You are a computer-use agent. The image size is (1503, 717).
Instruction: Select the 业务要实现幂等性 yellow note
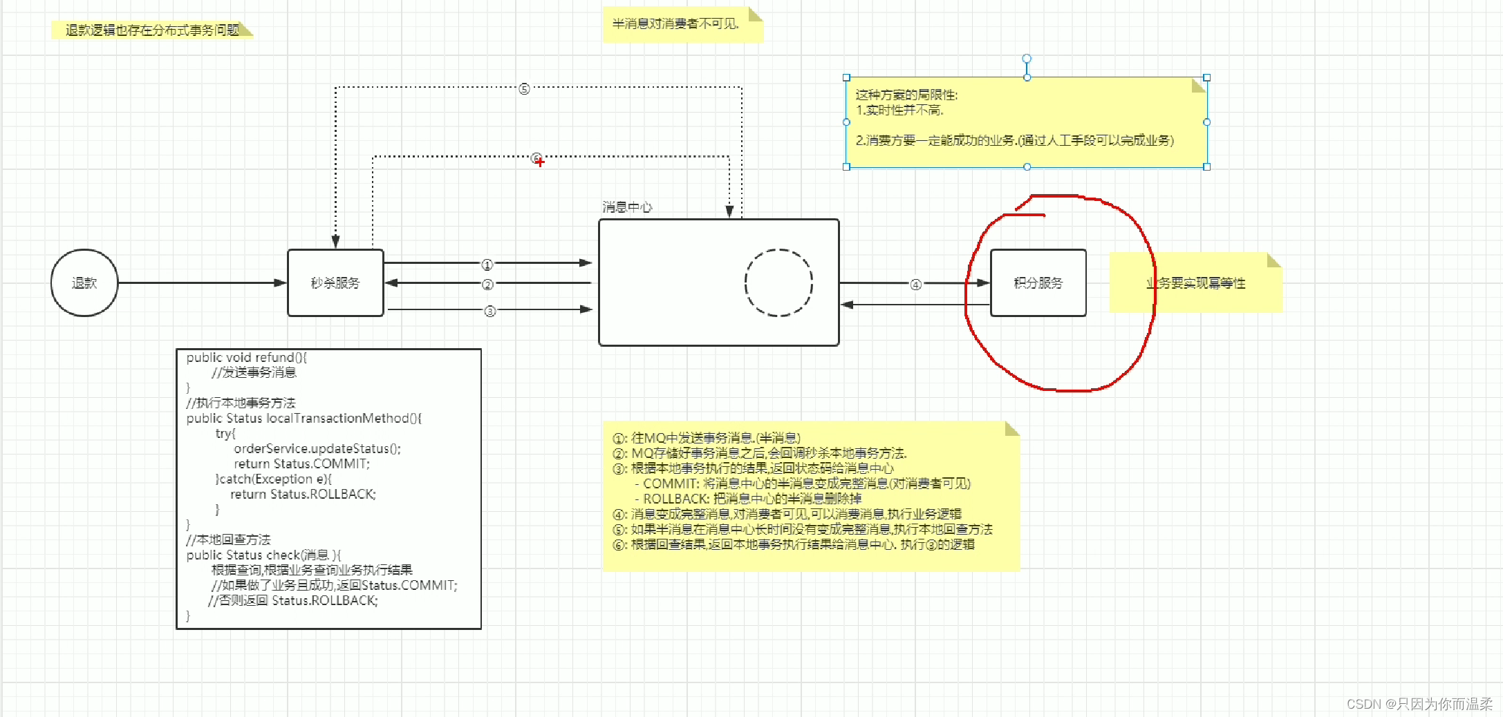coord(1195,283)
